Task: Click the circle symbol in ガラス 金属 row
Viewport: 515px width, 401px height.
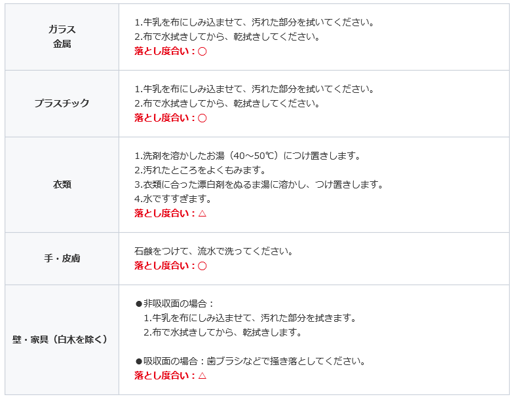Action: (x=202, y=52)
